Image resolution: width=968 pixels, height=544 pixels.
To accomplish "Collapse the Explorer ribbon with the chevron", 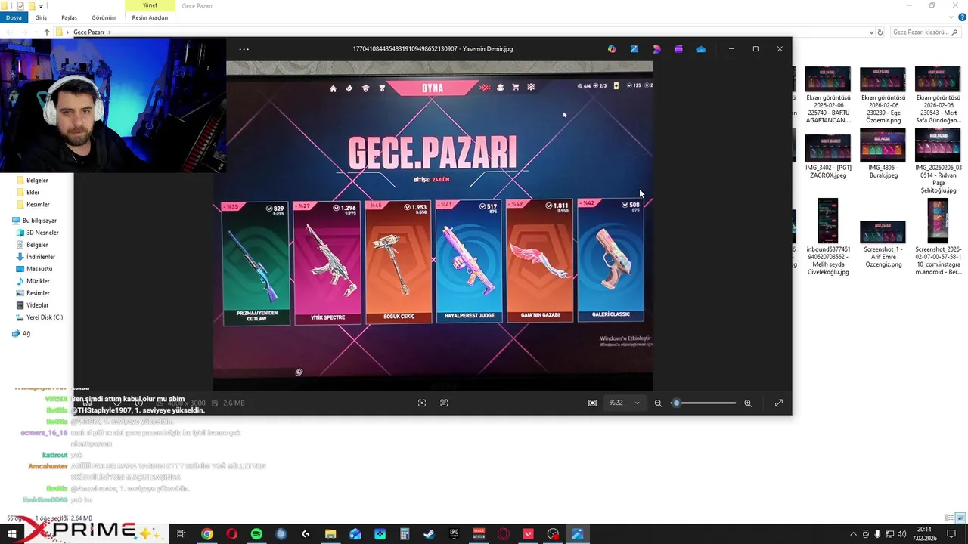I will (952, 17).
